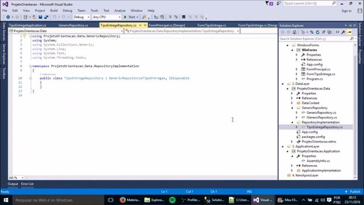Open the Toolbox side tab
This screenshot has width=364, height=205.
click(4, 73)
